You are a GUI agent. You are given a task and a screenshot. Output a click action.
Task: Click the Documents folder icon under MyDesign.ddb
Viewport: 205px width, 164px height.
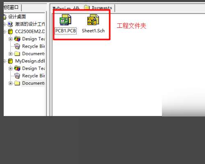[x=17, y=83]
